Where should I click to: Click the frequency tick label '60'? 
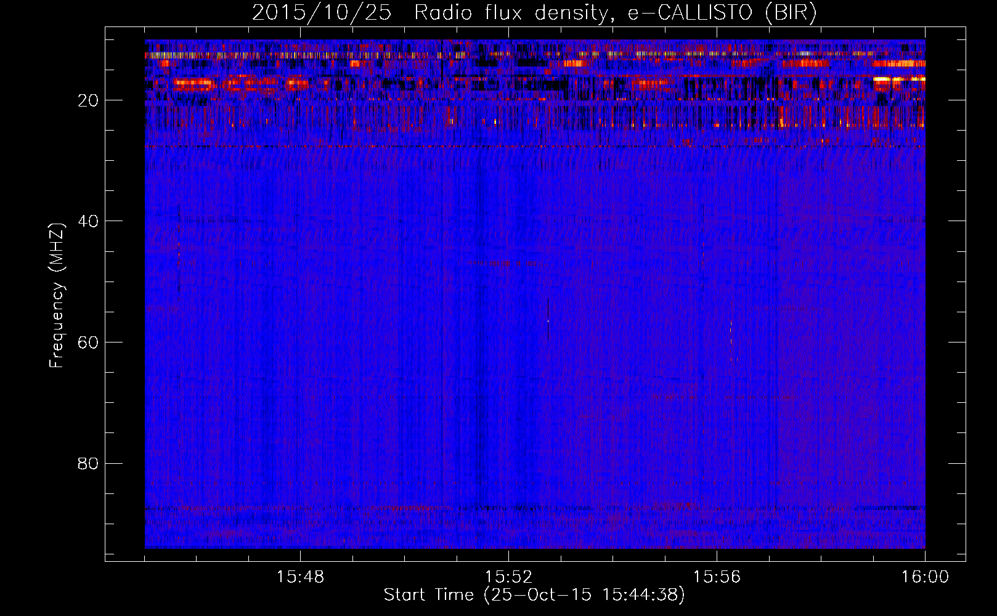coord(89,342)
